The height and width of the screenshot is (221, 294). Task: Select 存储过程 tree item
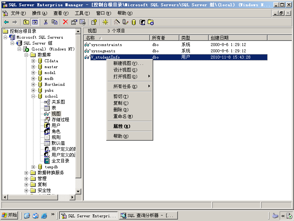click(x=60, y=119)
